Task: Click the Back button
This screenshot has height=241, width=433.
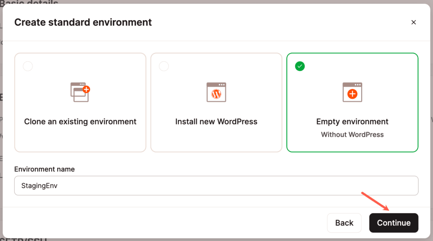Action: (x=344, y=223)
